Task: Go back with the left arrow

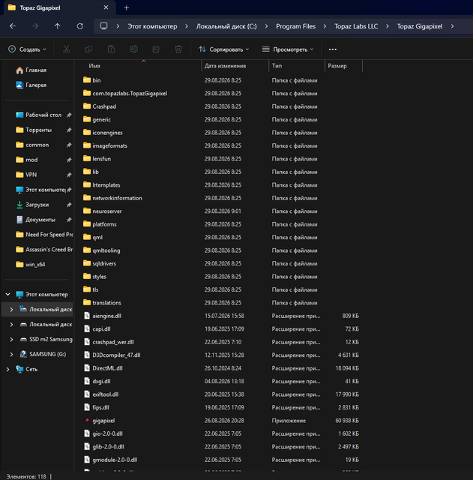Action: pos(13,26)
